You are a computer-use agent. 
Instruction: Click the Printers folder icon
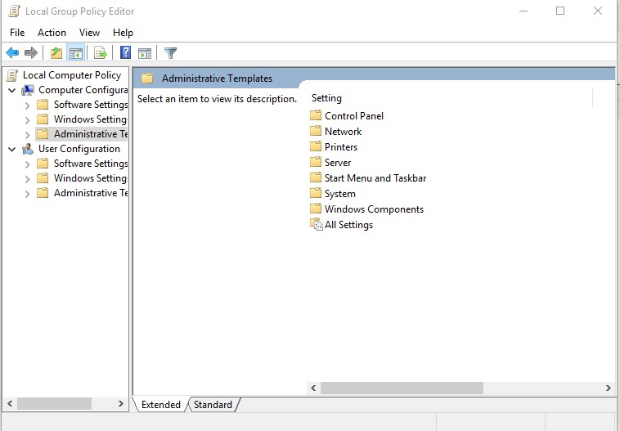(316, 146)
